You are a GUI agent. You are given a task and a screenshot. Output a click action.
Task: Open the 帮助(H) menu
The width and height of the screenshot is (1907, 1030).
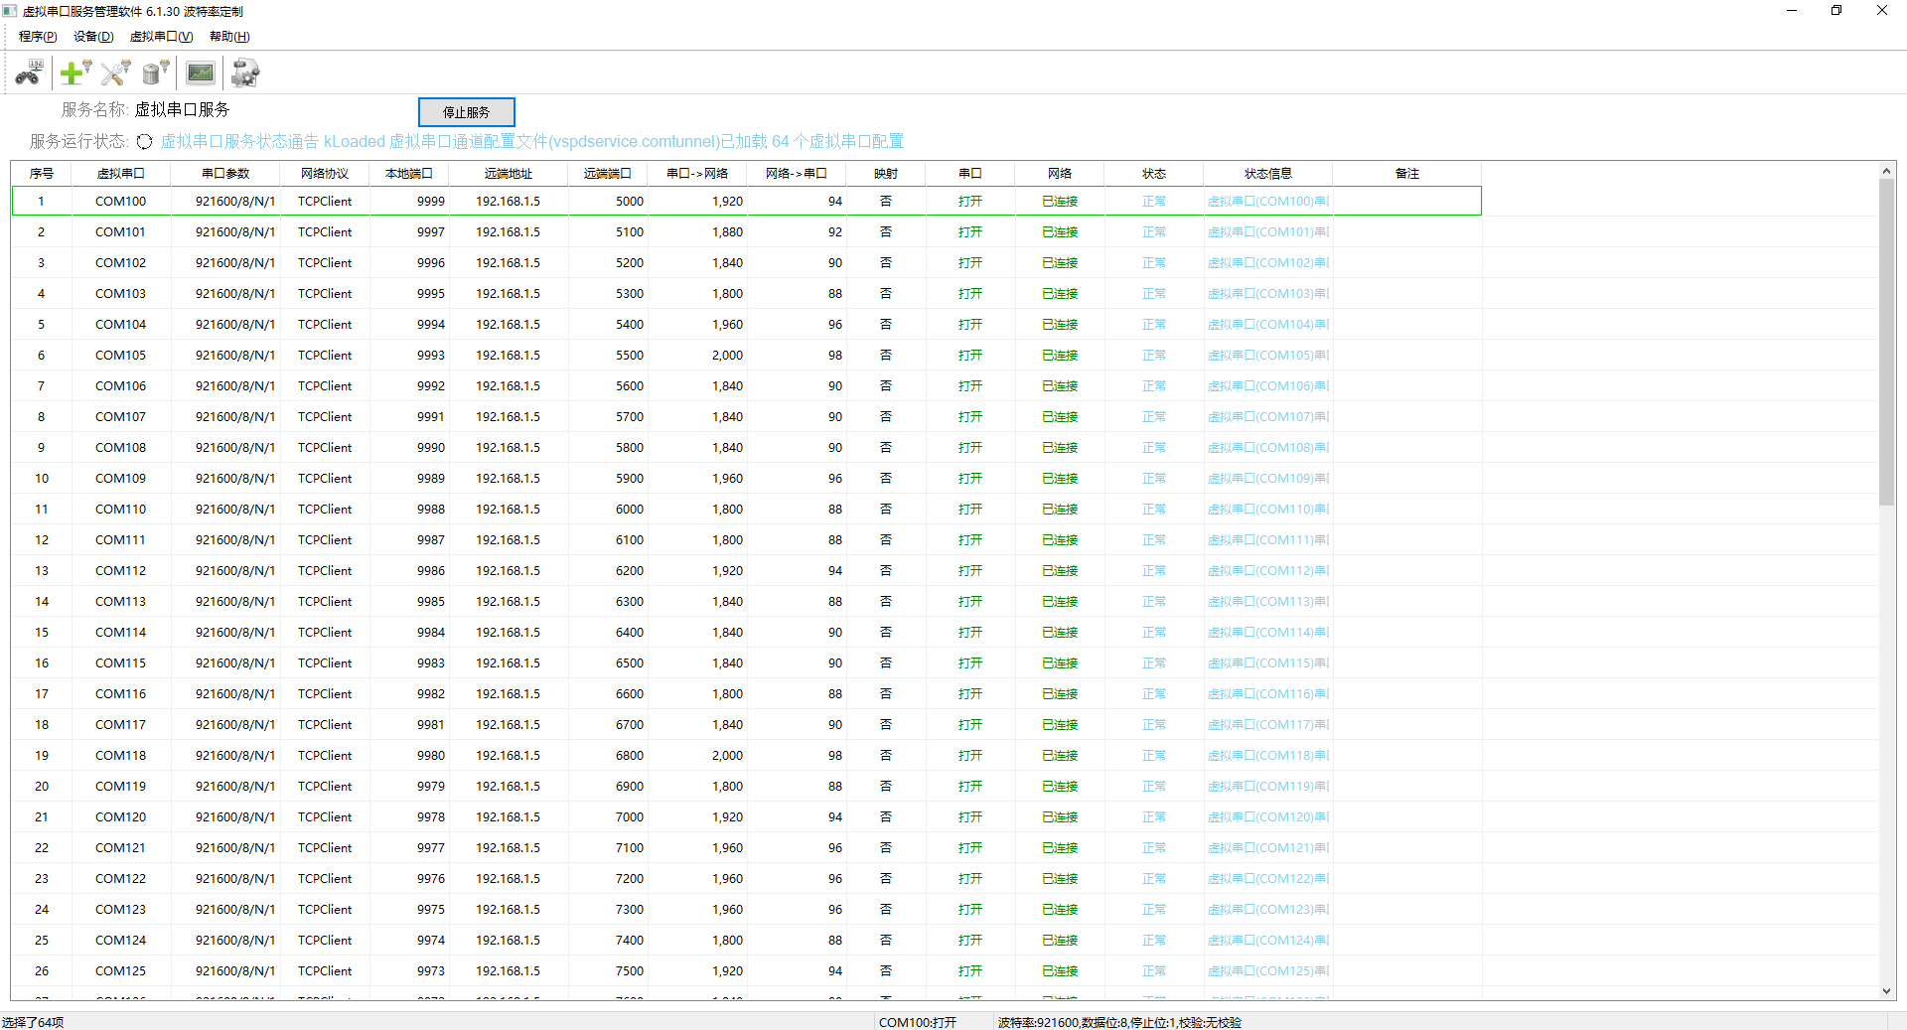tap(229, 37)
